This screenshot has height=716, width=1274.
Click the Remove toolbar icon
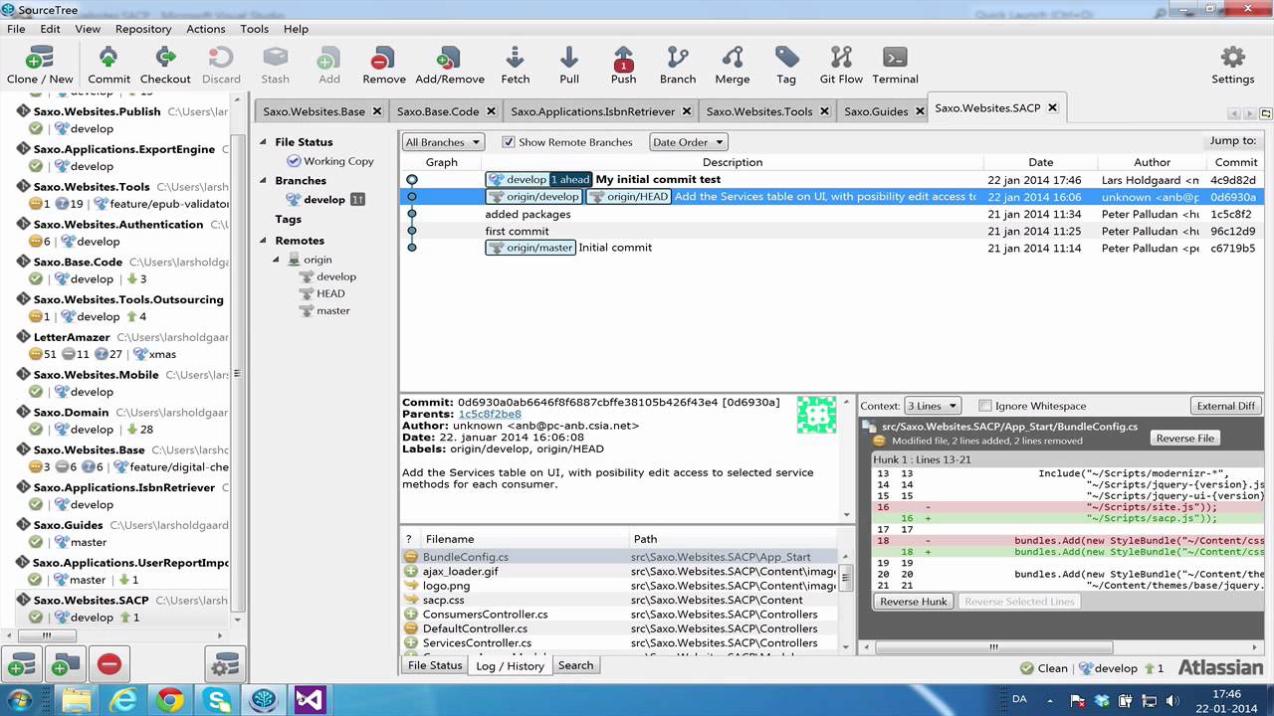click(x=383, y=65)
